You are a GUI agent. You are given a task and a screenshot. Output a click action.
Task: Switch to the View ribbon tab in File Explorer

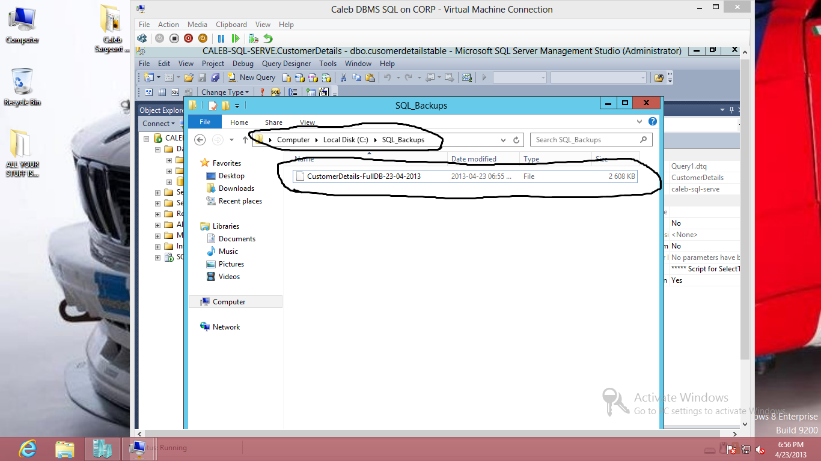point(307,122)
